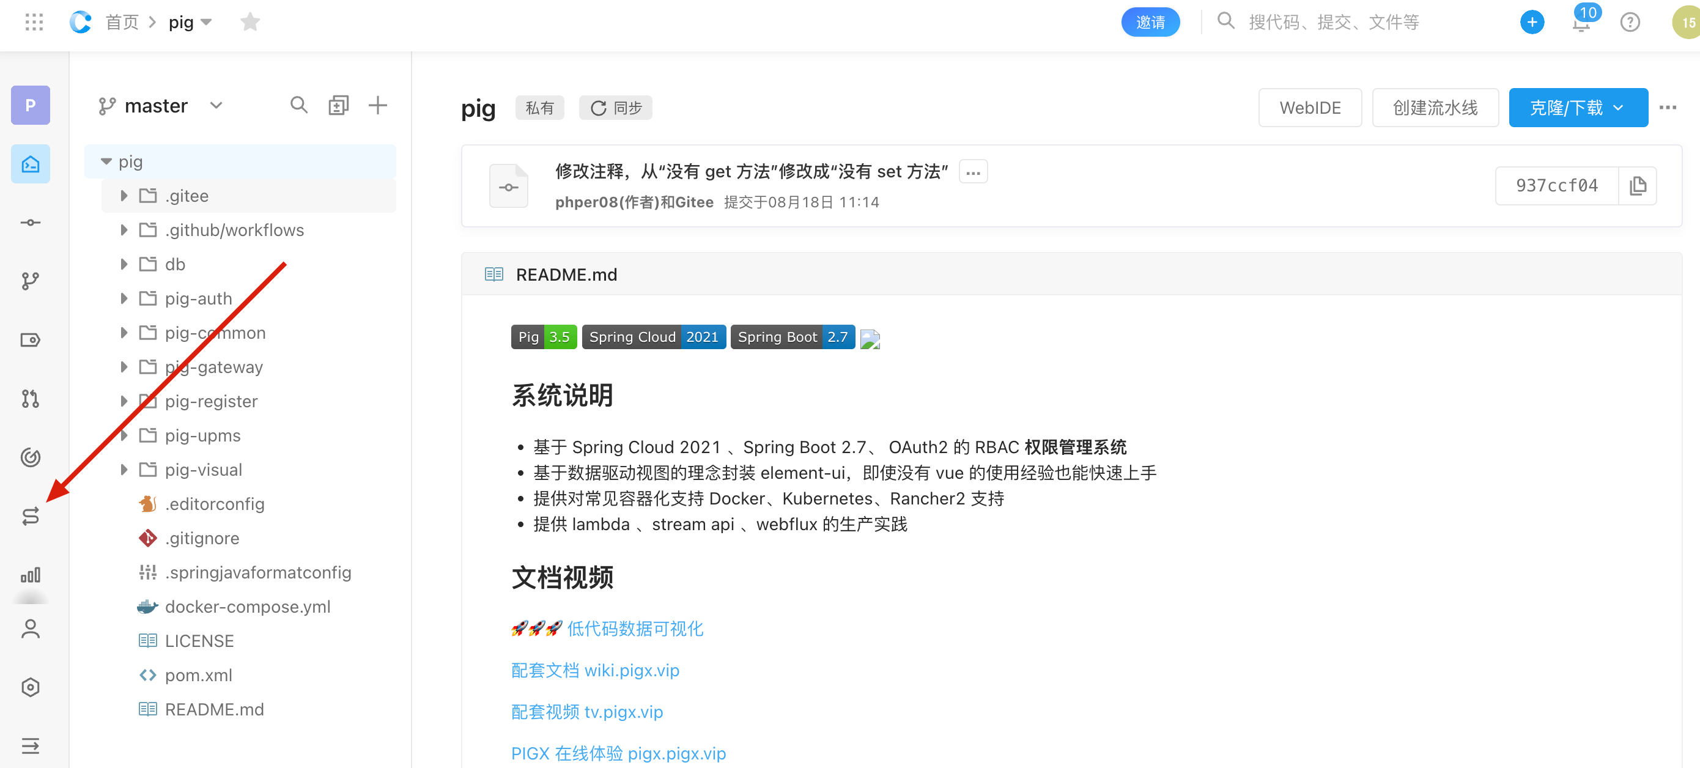Open more options ellipsis menu
The width and height of the screenshot is (1700, 768).
pyautogui.click(x=1667, y=108)
